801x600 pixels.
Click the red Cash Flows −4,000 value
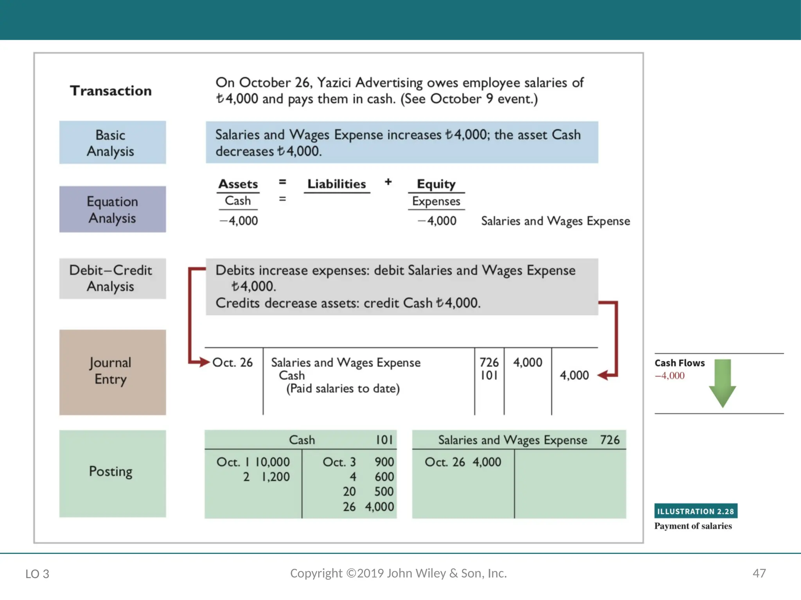[670, 376]
